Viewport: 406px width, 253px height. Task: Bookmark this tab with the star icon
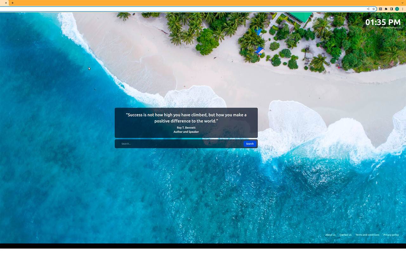374,9
